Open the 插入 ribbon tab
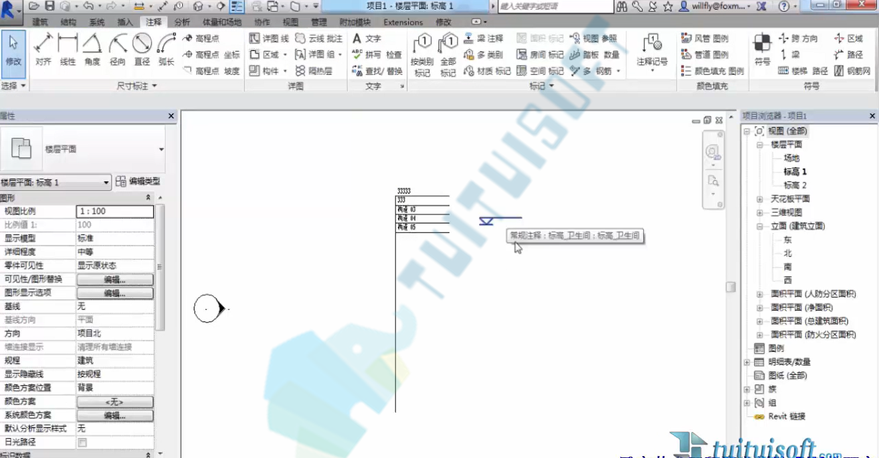Image resolution: width=879 pixels, height=458 pixels. click(x=125, y=22)
